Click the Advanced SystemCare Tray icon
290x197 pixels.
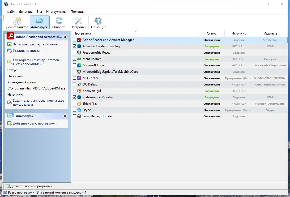coord(79,46)
